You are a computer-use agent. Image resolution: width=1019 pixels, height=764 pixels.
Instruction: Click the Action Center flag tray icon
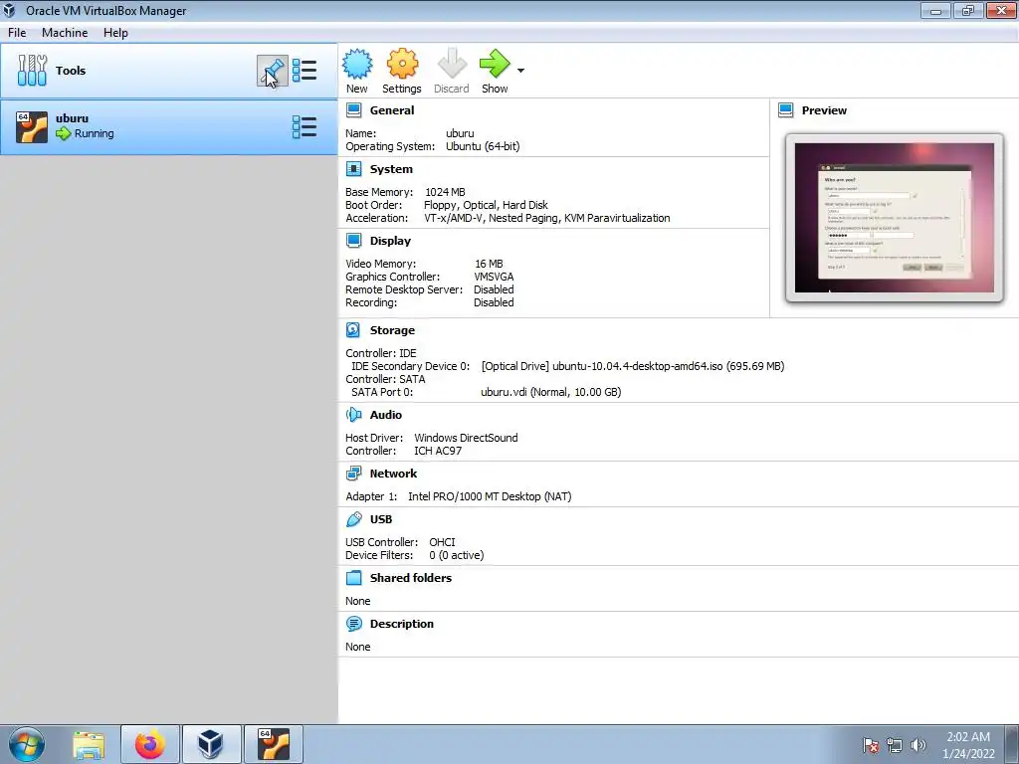[871, 745]
